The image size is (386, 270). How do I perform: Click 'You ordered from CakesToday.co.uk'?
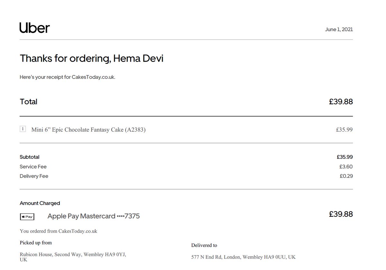click(x=59, y=231)
